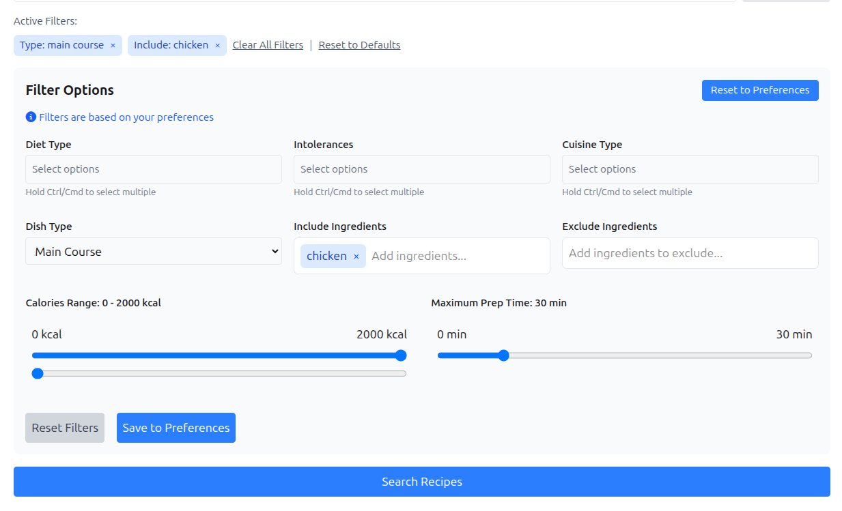Image resolution: width=842 pixels, height=511 pixels.
Task: Click the blue info icon beside preferences note
Action: pos(31,117)
